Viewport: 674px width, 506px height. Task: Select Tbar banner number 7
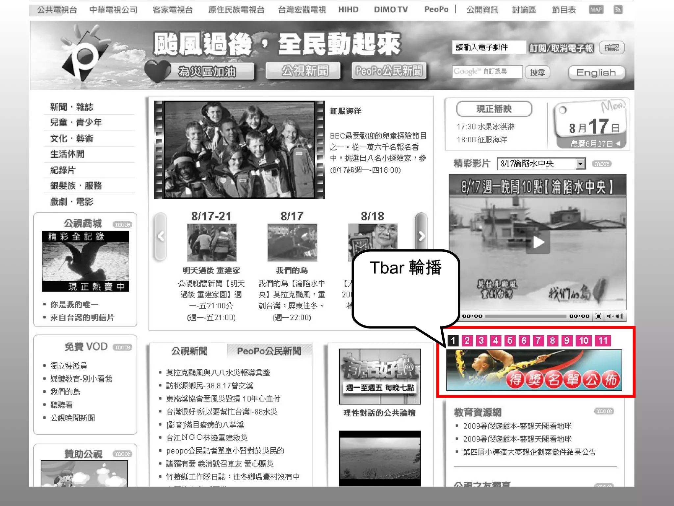[538, 341]
